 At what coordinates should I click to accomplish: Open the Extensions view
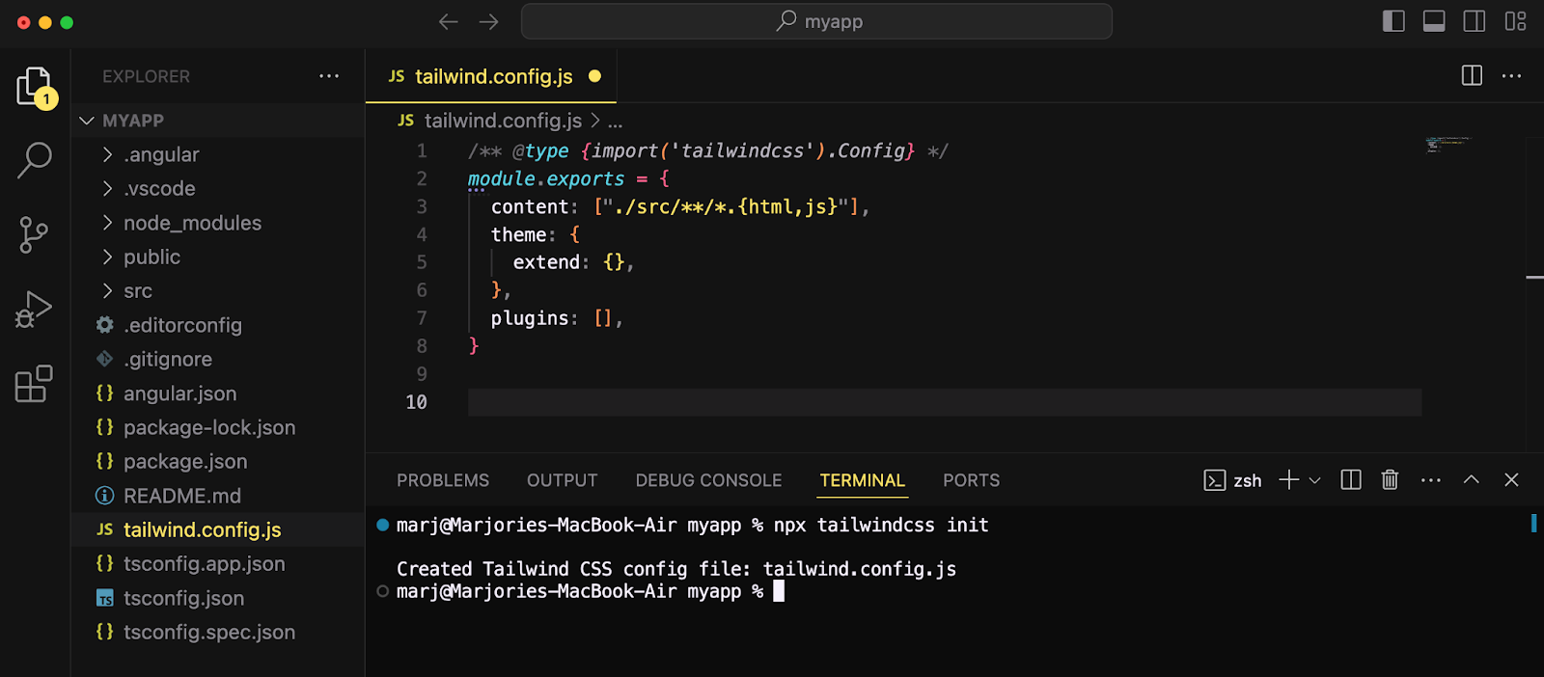point(35,384)
